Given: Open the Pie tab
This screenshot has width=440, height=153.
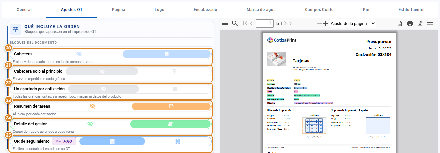Looking at the screenshot, I should 366,10.
